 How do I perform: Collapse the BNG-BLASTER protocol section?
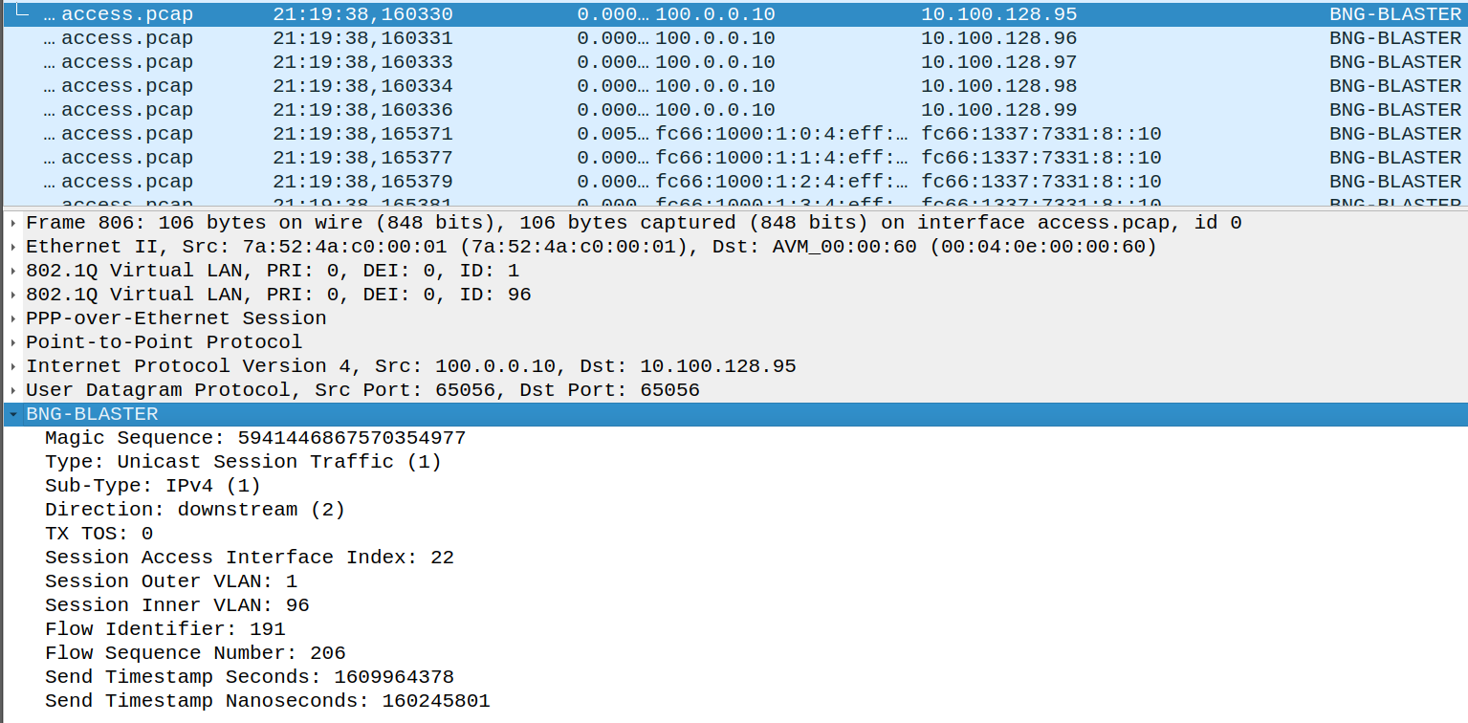[11, 413]
